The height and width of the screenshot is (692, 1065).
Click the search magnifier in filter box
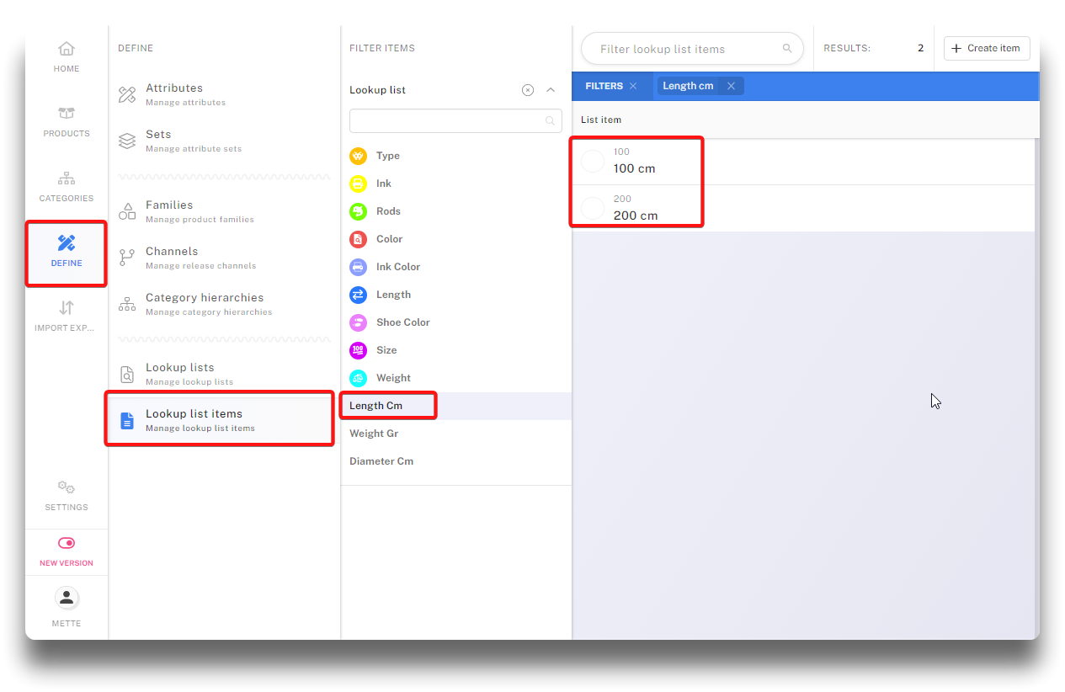pyautogui.click(x=787, y=49)
